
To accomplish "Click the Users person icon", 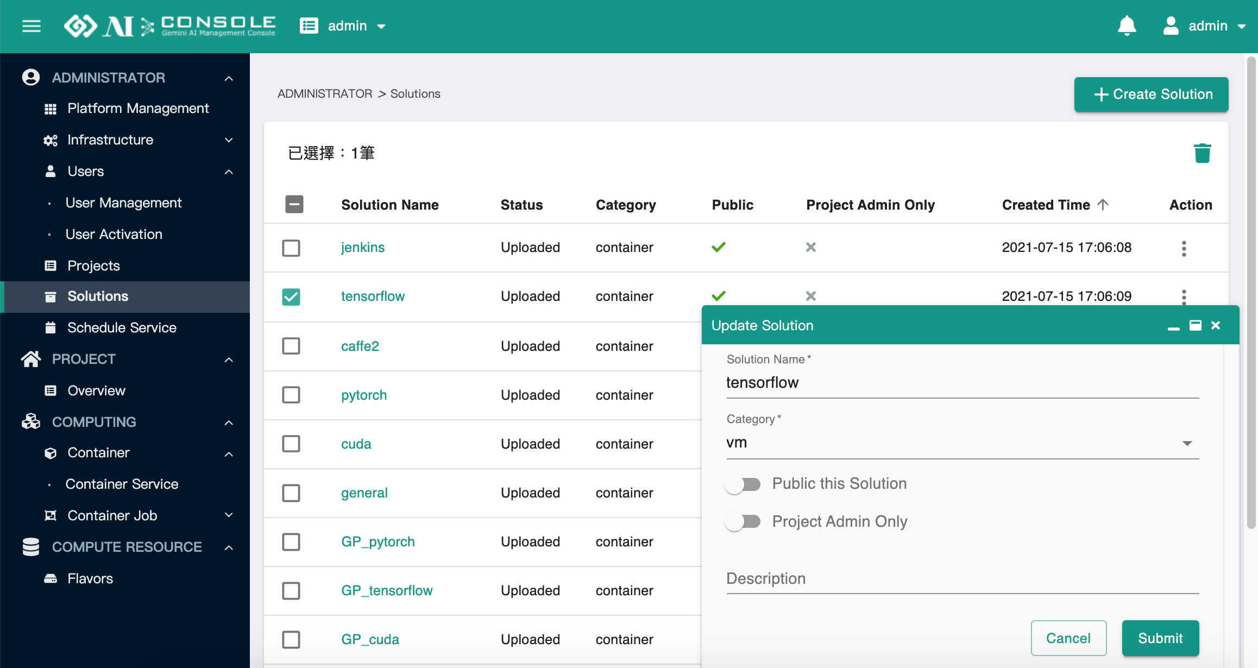I will (x=51, y=172).
